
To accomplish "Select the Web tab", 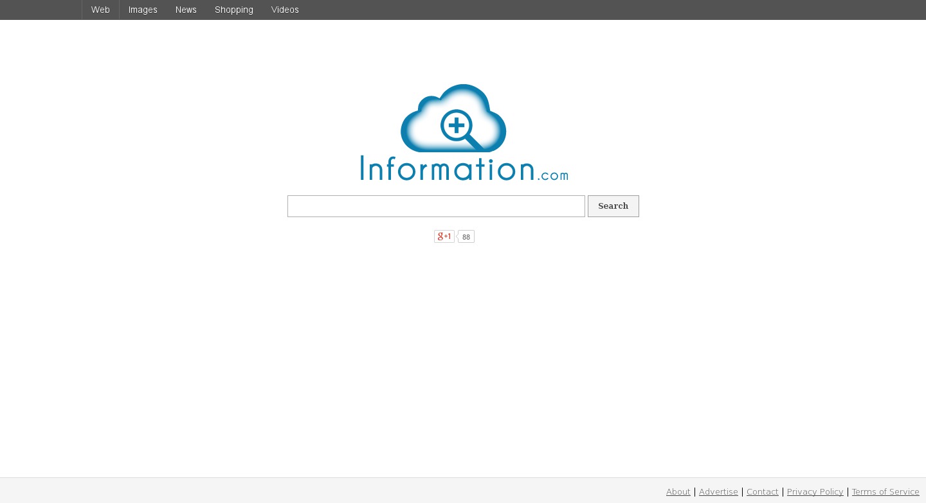I will 100,10.
